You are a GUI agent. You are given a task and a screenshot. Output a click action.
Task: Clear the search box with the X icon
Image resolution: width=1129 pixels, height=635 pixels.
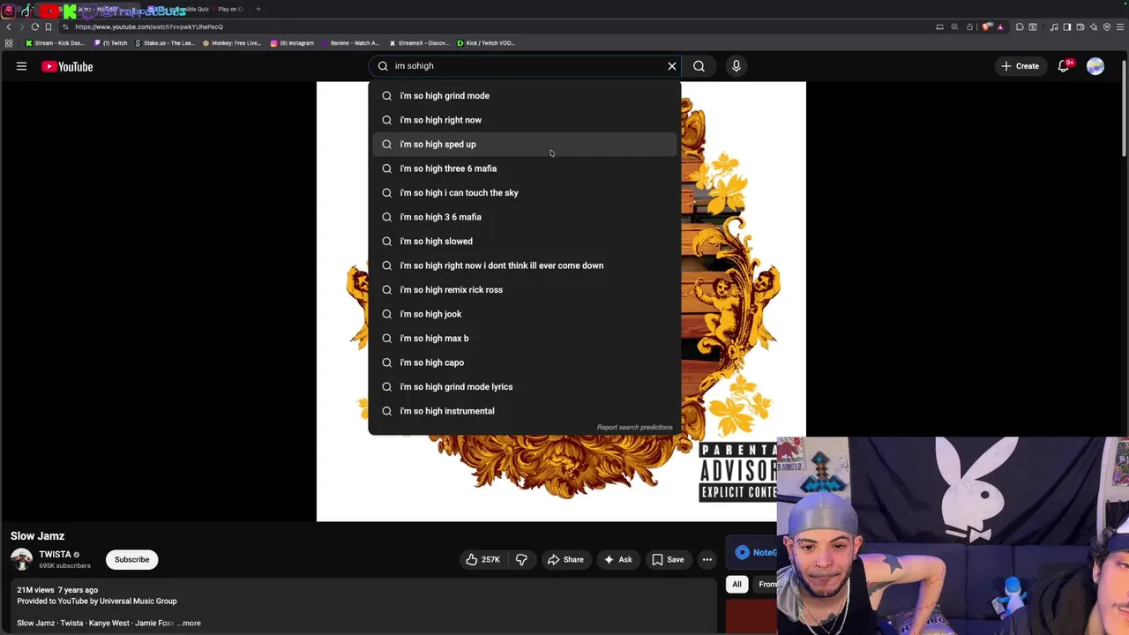click(672, 66)
